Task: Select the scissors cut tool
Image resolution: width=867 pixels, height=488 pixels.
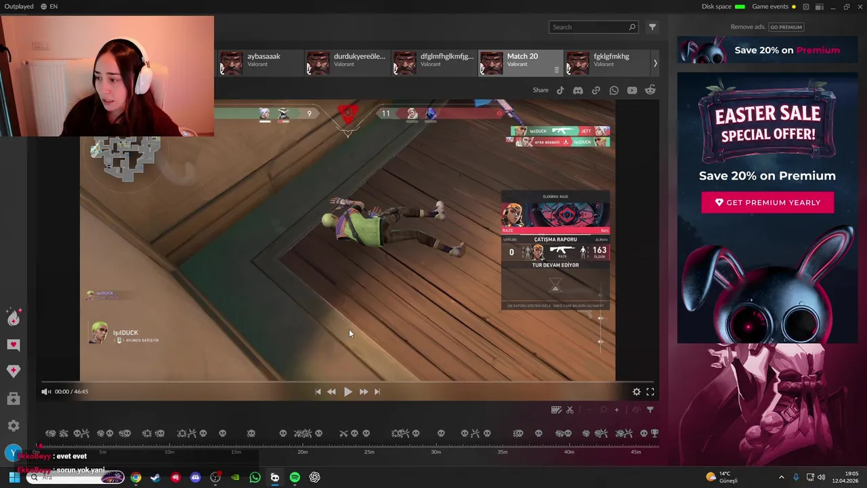Action: click(570, 409)
